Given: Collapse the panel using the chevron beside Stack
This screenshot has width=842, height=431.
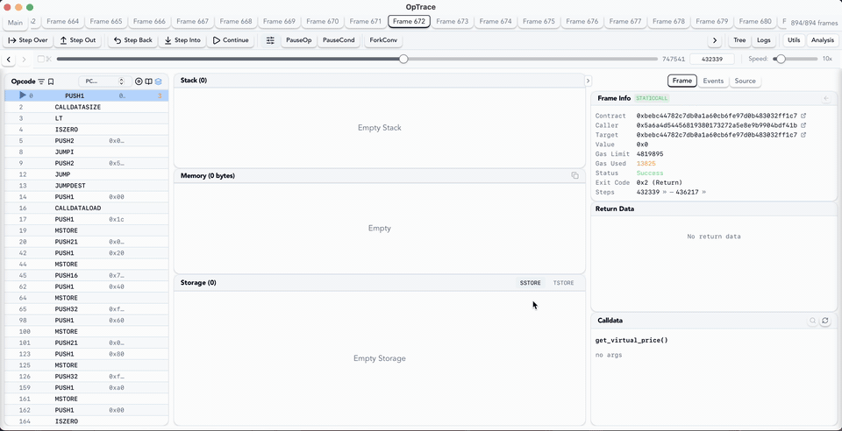Looking at the screenshot, I should click(588, 81).
